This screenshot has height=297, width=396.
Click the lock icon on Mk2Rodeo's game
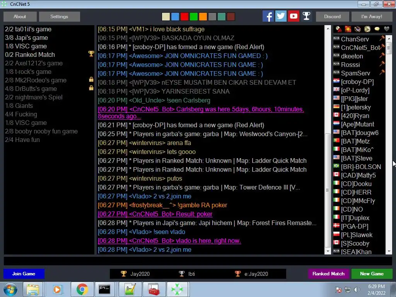point(91,80)
